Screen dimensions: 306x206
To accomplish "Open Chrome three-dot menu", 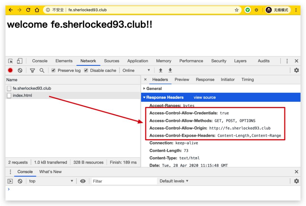I will pos(296,10).
